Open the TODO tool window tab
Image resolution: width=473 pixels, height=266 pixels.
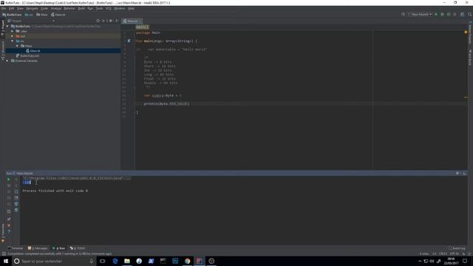click(x=78, y=248)
